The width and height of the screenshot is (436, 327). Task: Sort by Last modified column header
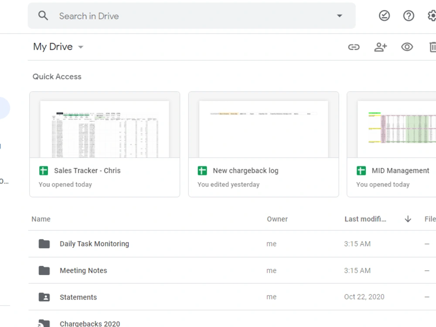tap(365, 219)
